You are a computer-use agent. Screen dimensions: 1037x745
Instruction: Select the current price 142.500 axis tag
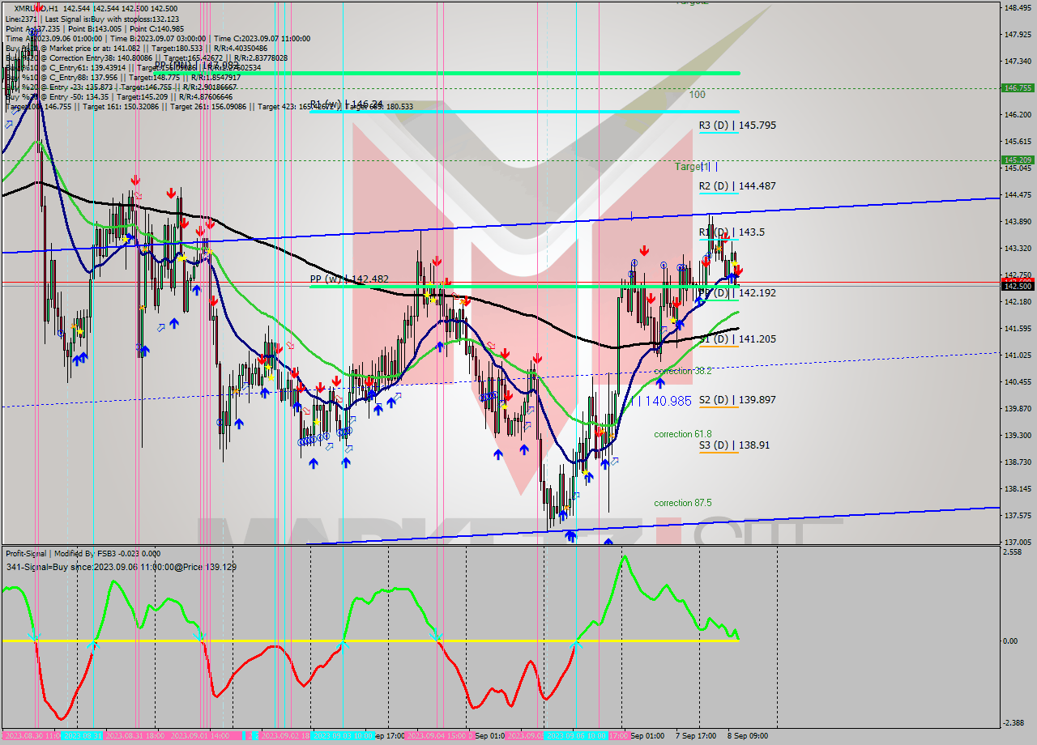tap(1017, 286)
